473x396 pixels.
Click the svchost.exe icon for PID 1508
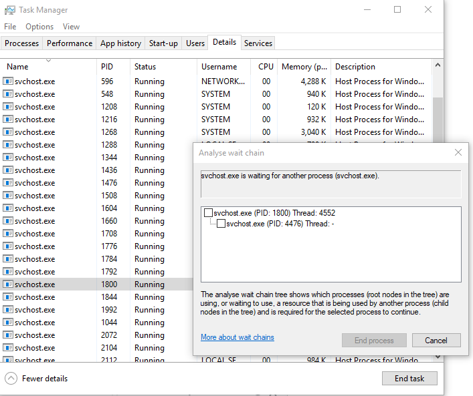pos(8,196)
